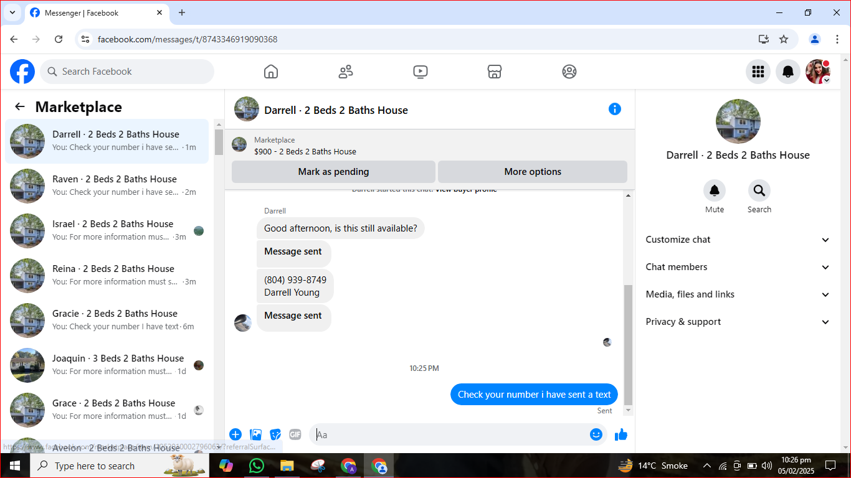Viewport: 851px width, 478px height.
Task: Open the listing photo in right panel
Action: coord(738,121)
